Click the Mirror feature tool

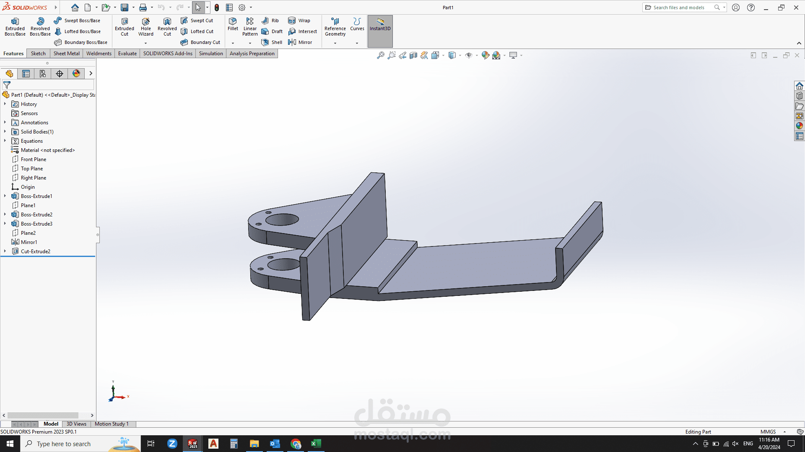[300, 42]
